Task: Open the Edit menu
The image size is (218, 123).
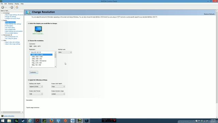Action: click(x=5, y=4)
